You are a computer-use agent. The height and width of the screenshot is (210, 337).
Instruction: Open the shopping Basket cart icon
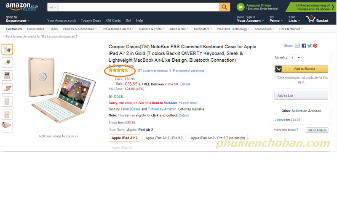click(310, 19)
